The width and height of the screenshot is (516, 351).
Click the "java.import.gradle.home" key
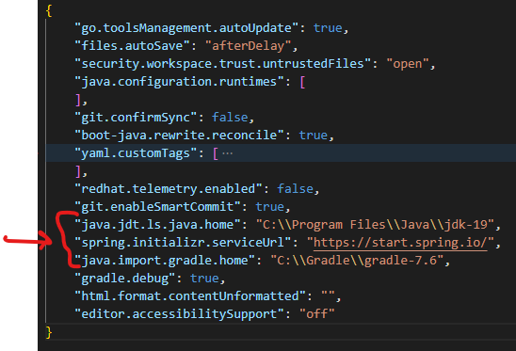point(165,261)
